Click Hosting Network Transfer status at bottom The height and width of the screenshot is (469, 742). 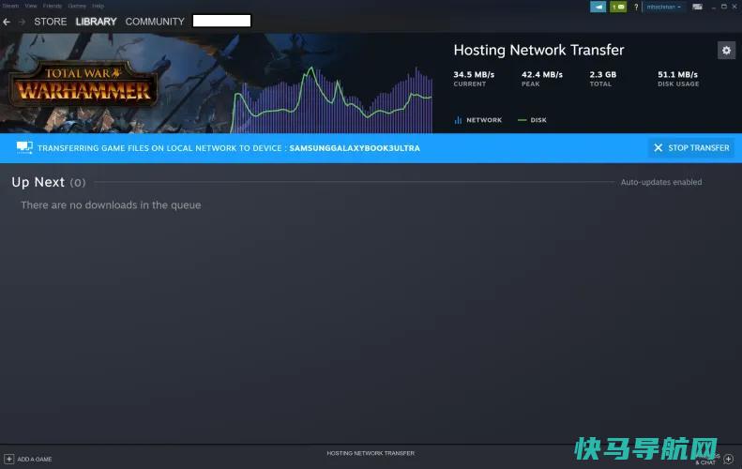(x=371, y=453)
